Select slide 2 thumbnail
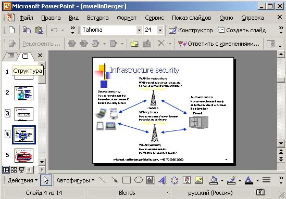Image resolution: width=286 pixels, height=199 pixels. pos(24,93)
